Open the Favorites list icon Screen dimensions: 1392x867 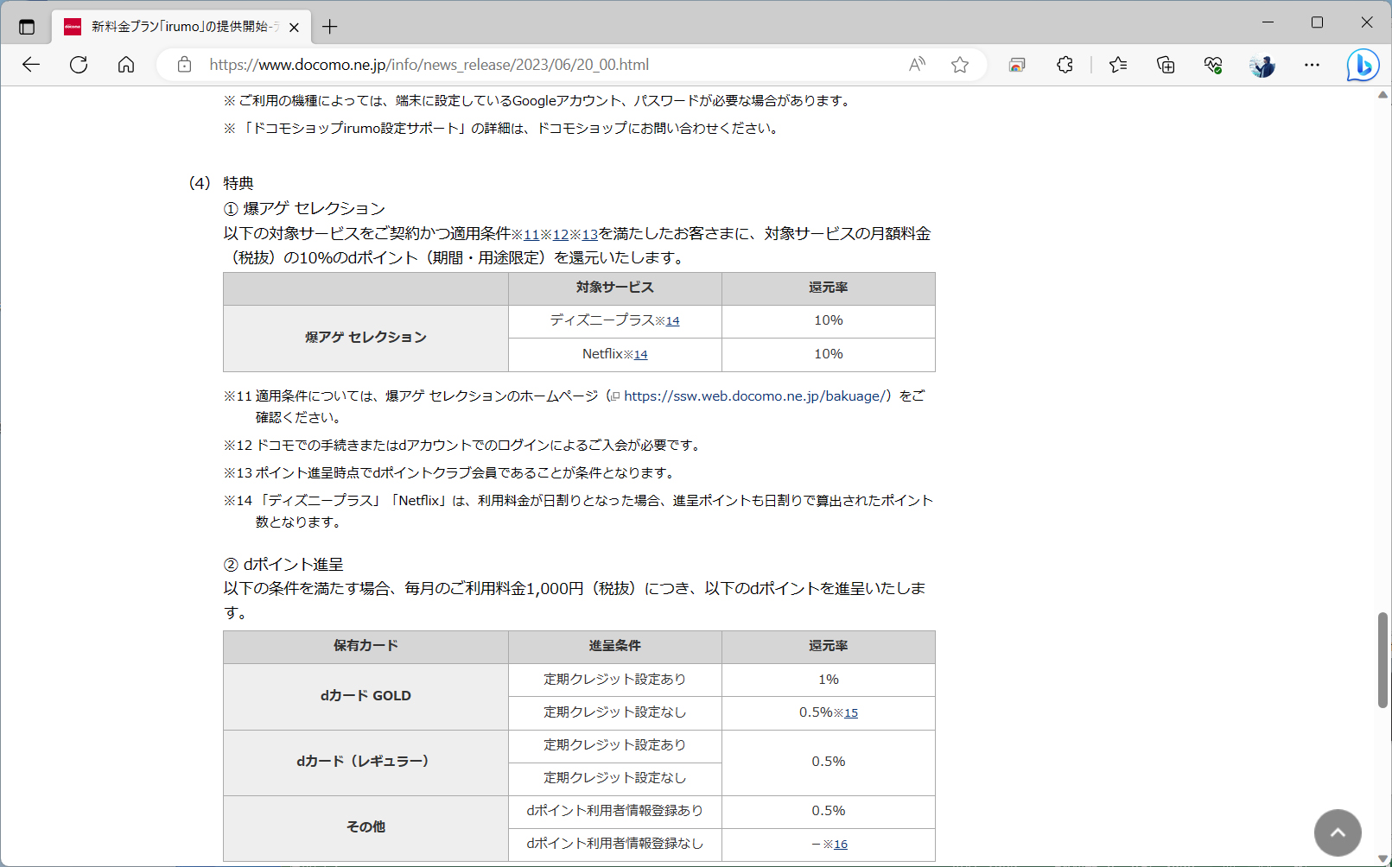click(x=1117, y=64)
